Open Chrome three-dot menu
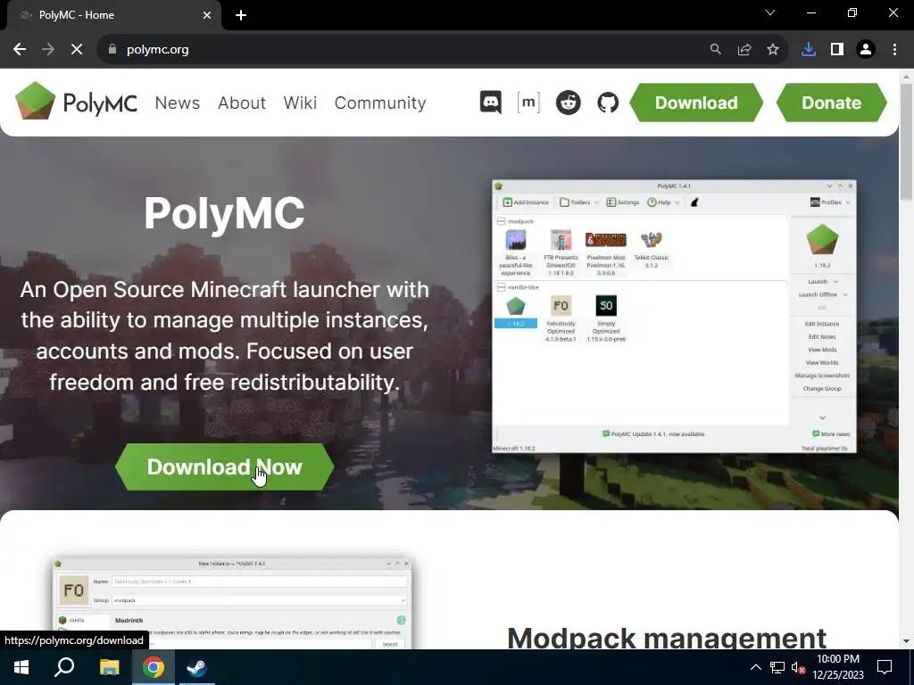Viewport: 914px width, 685px height. click(x=894, y=50)
